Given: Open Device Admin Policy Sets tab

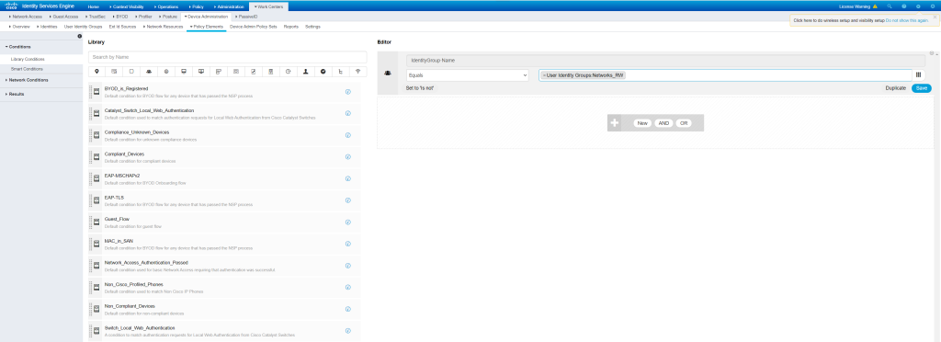Looking at the screenshot, I should point(254,27).
